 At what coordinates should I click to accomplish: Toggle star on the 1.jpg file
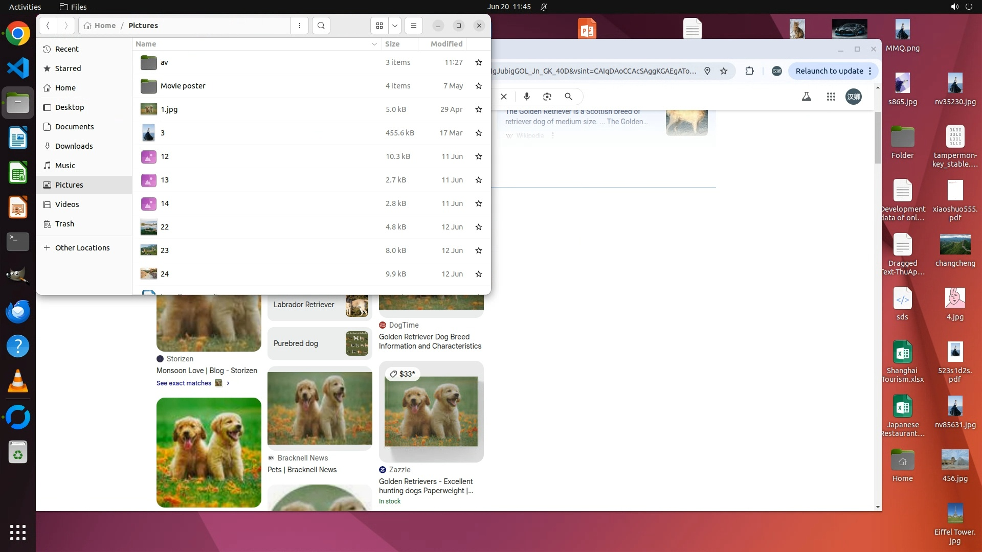478,109
